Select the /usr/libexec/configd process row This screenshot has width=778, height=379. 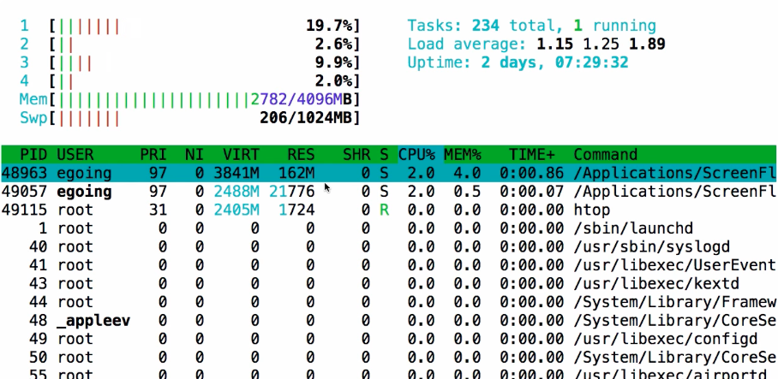point(389,339)
